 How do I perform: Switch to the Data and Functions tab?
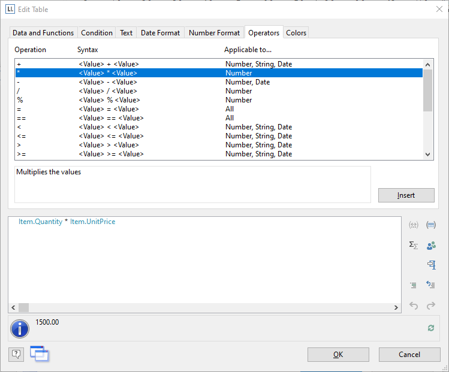[43, 33]
